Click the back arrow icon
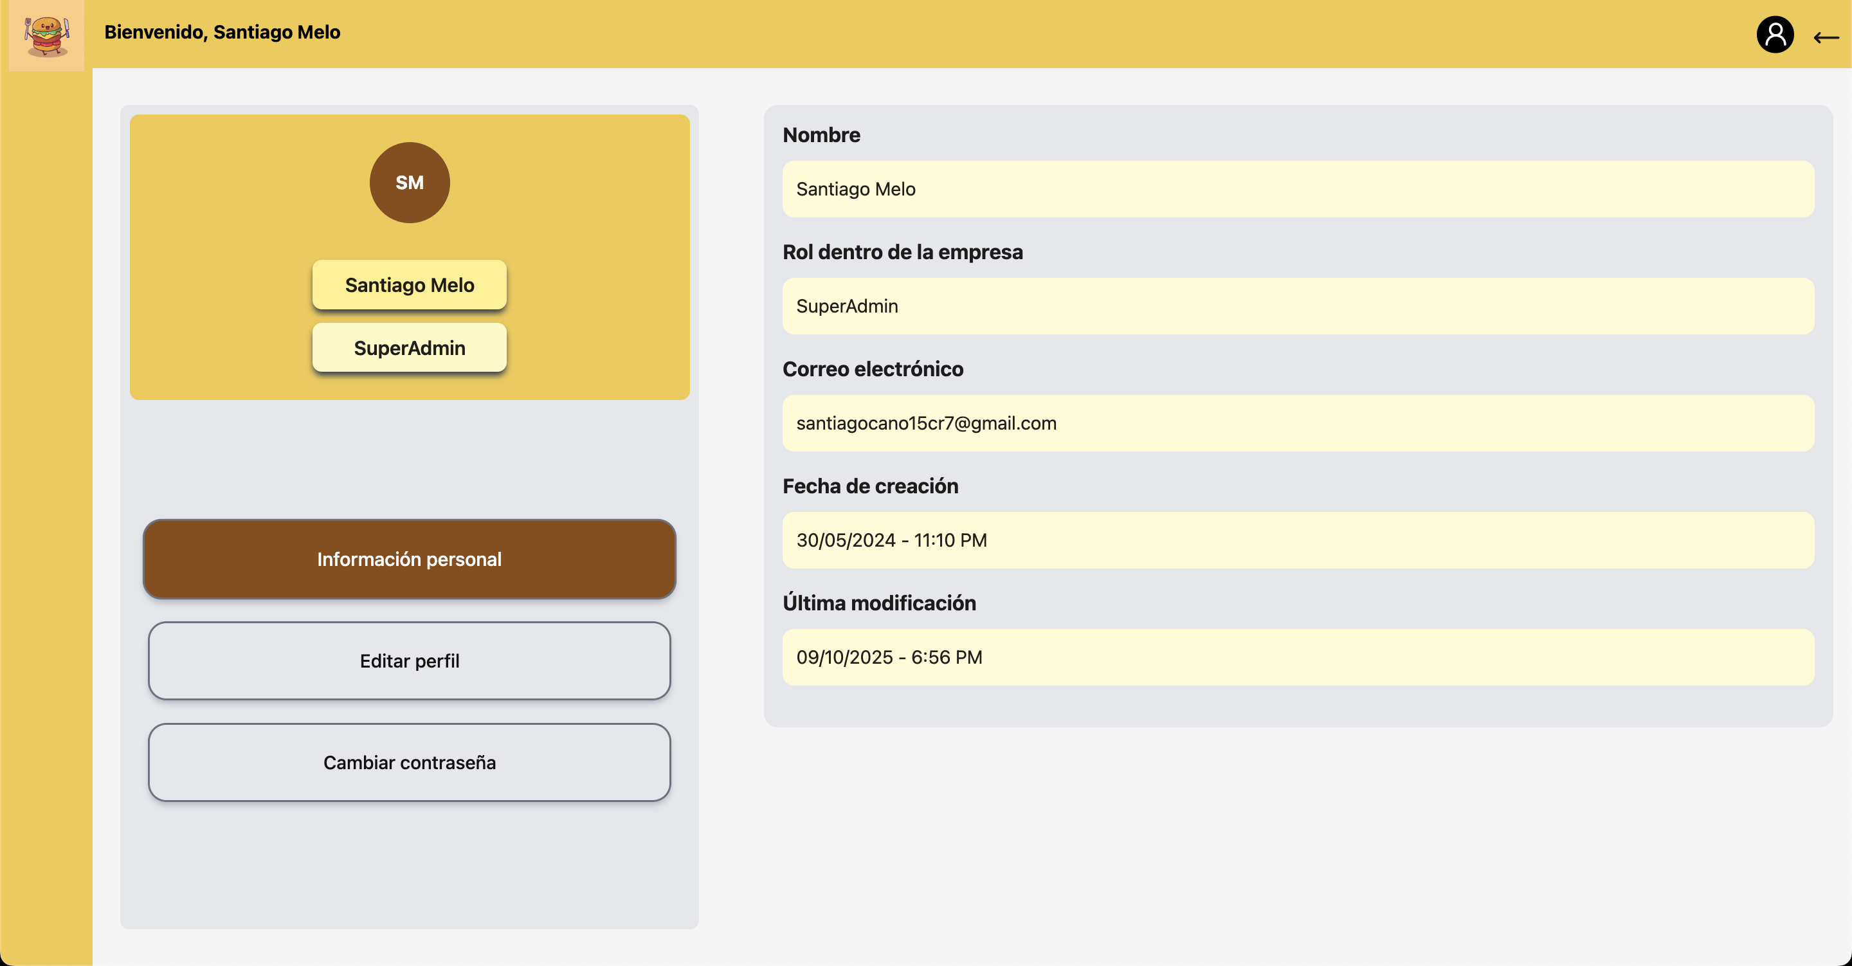Image resolution: width=1852 pixels, height=966 pixels. [1825, 37]
